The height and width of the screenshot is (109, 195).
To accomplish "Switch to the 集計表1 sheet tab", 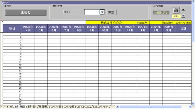I will coord(32,107).
